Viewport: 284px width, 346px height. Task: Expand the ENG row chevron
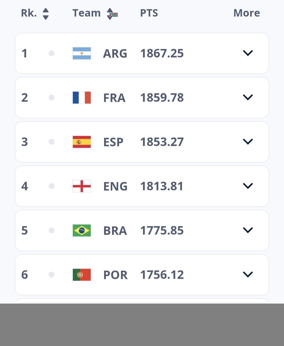pyautogui.click(x=248, y=186)
